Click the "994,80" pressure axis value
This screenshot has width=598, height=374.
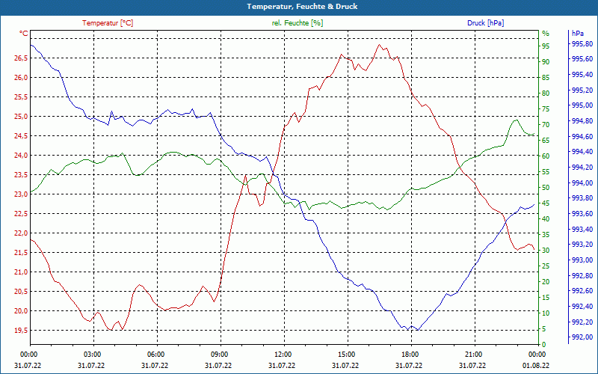[582, 121]
